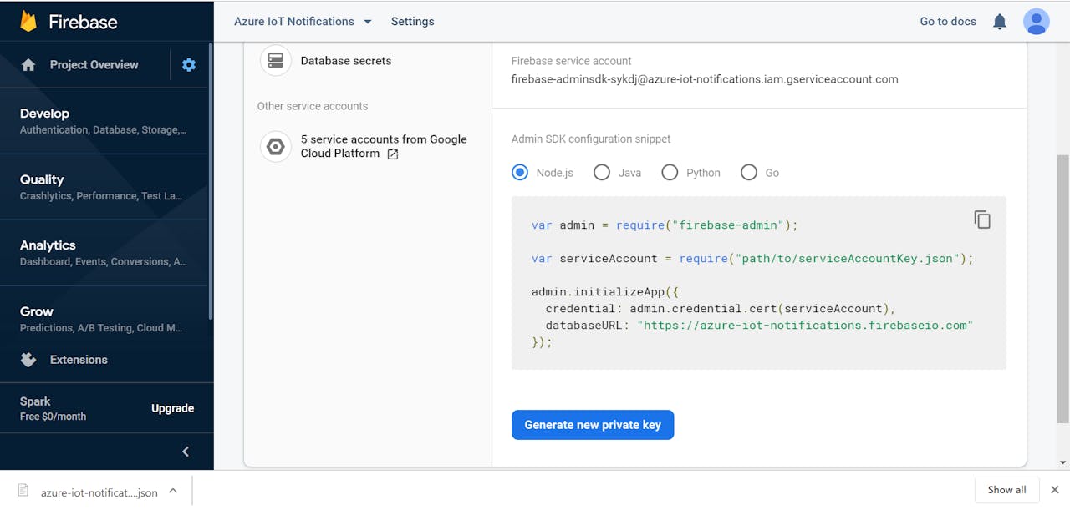Select the Python radio button
This screenshot has height=510, width=1070.
pos(670,173)
